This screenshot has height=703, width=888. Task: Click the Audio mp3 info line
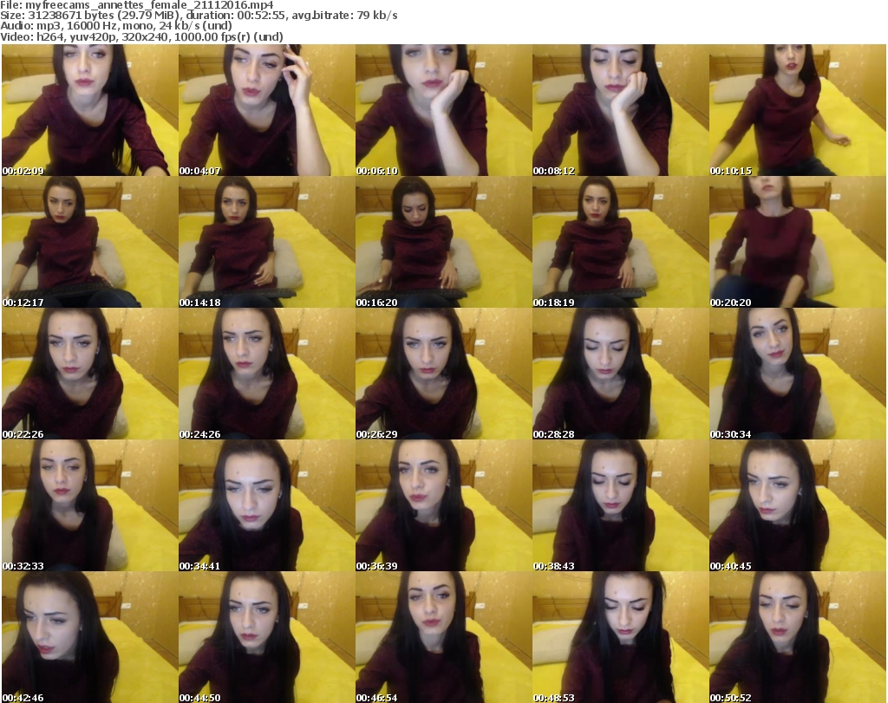point(116,26)
